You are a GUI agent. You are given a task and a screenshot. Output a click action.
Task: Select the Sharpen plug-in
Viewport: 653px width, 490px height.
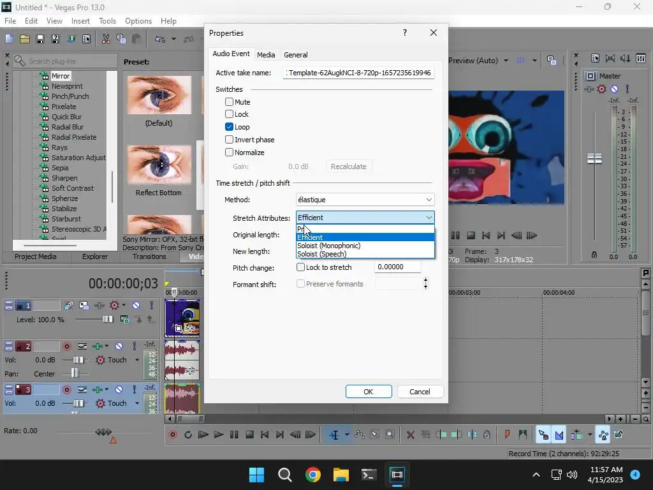tap(64, 178)
